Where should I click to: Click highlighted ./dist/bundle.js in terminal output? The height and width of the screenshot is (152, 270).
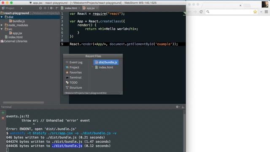click(x=67, y=146)
